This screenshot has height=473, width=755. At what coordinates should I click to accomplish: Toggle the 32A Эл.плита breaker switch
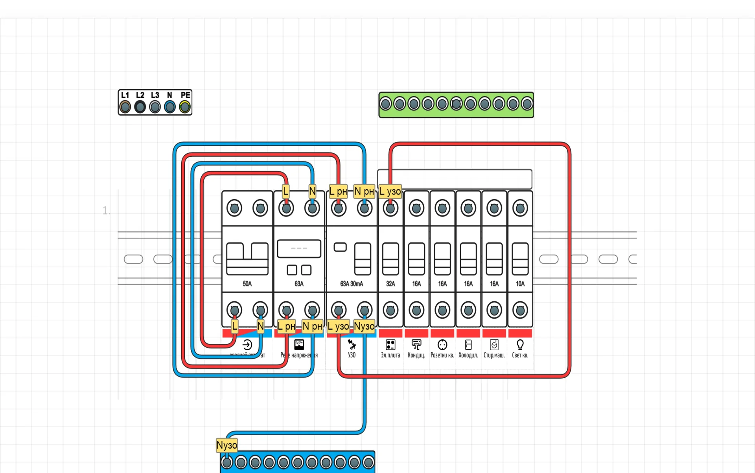(x=390, y=259)
